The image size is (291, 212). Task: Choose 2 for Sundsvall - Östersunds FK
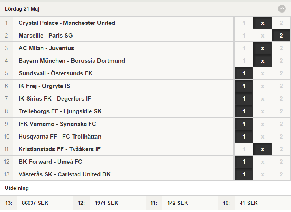[x=281, y=73]
